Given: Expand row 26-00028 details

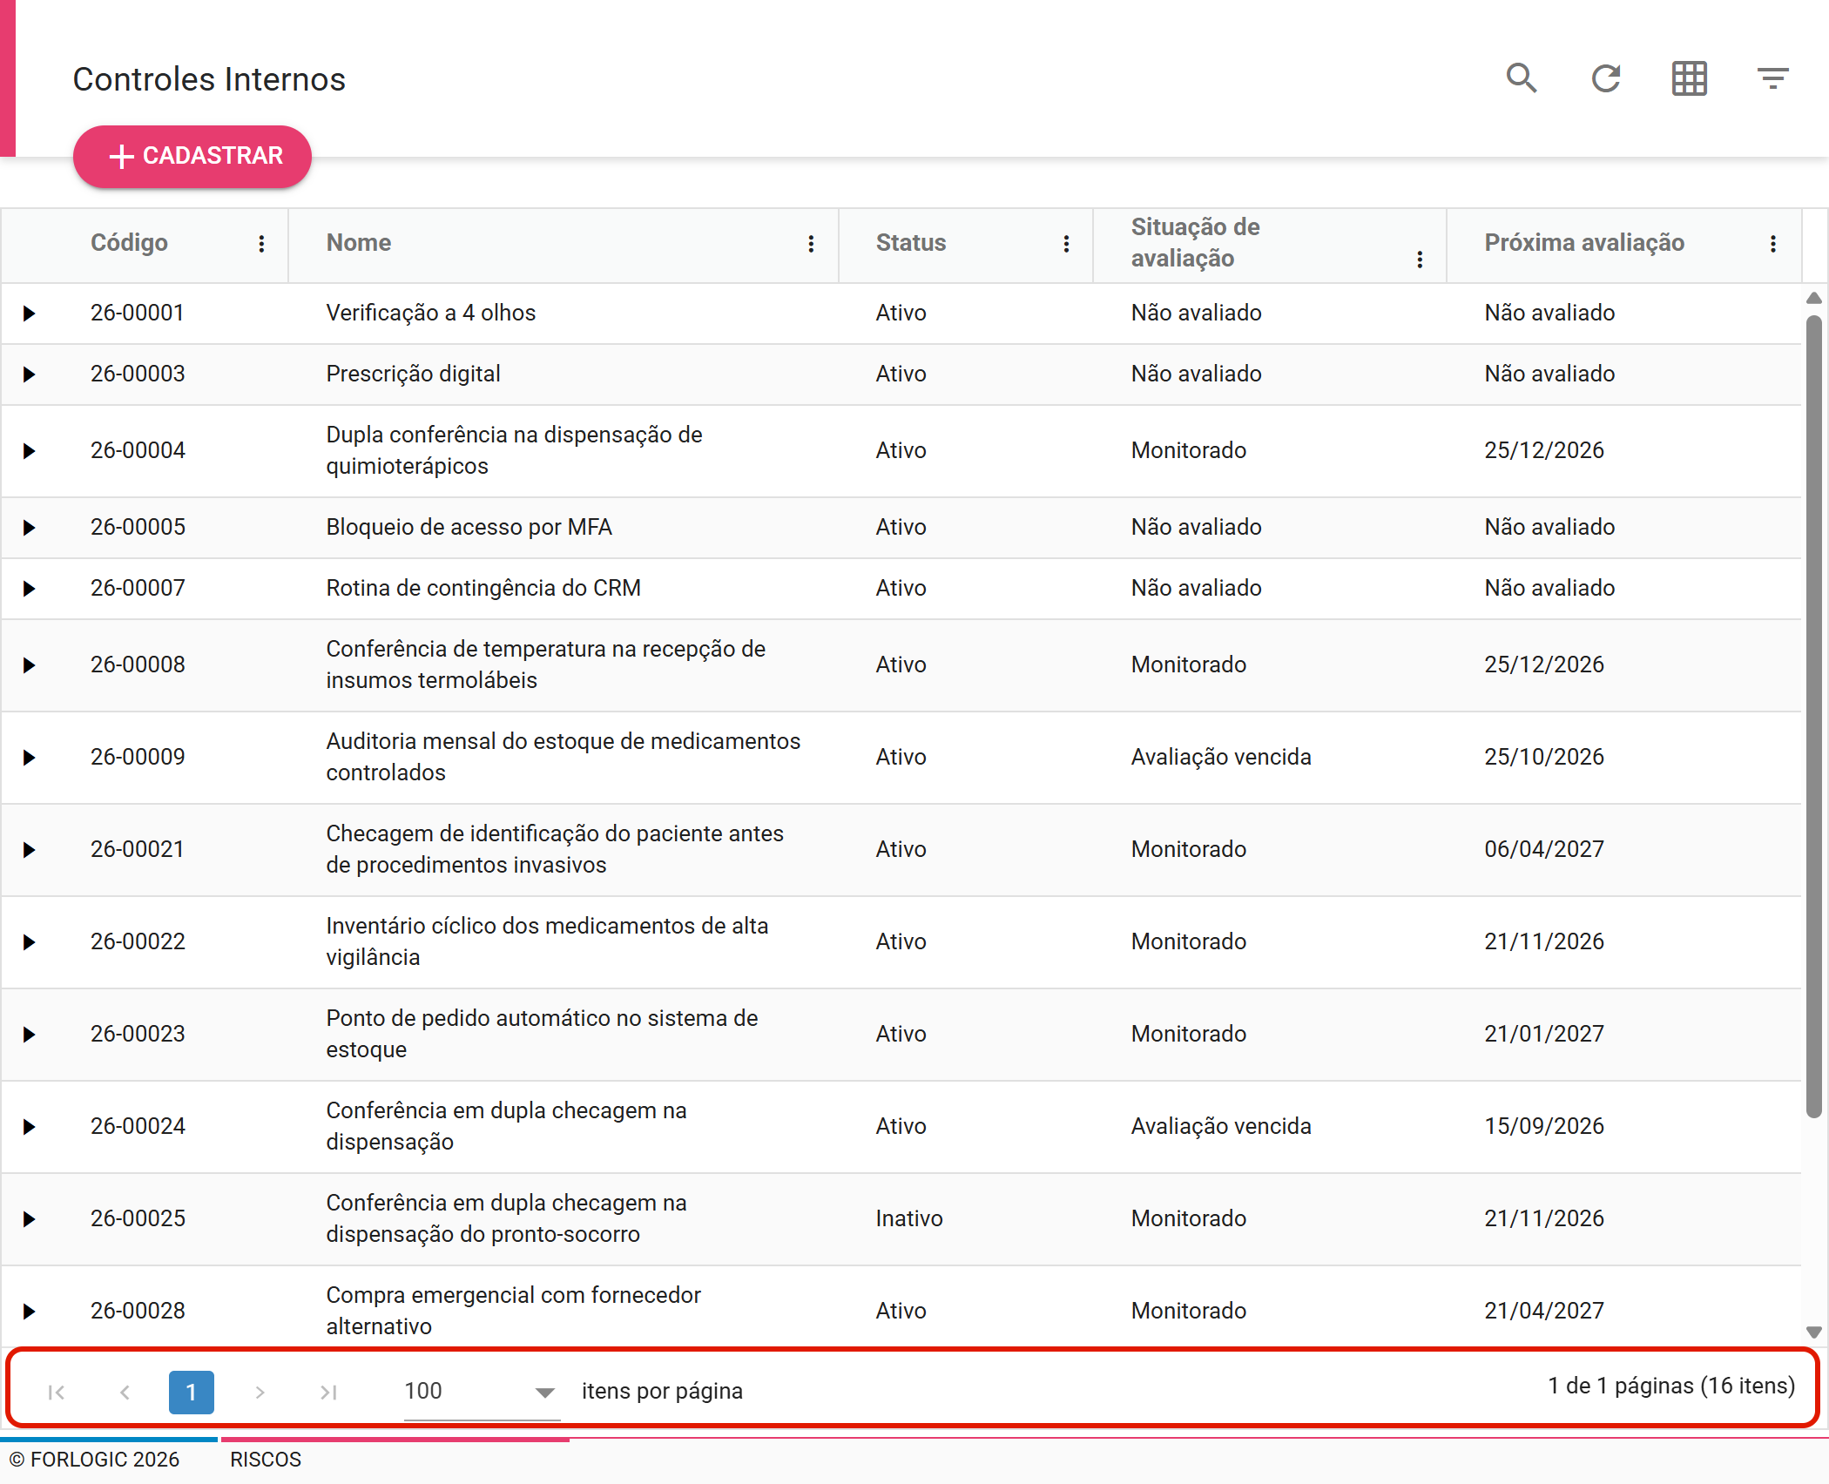Looking at the screenshot, I should point(29,1312).
